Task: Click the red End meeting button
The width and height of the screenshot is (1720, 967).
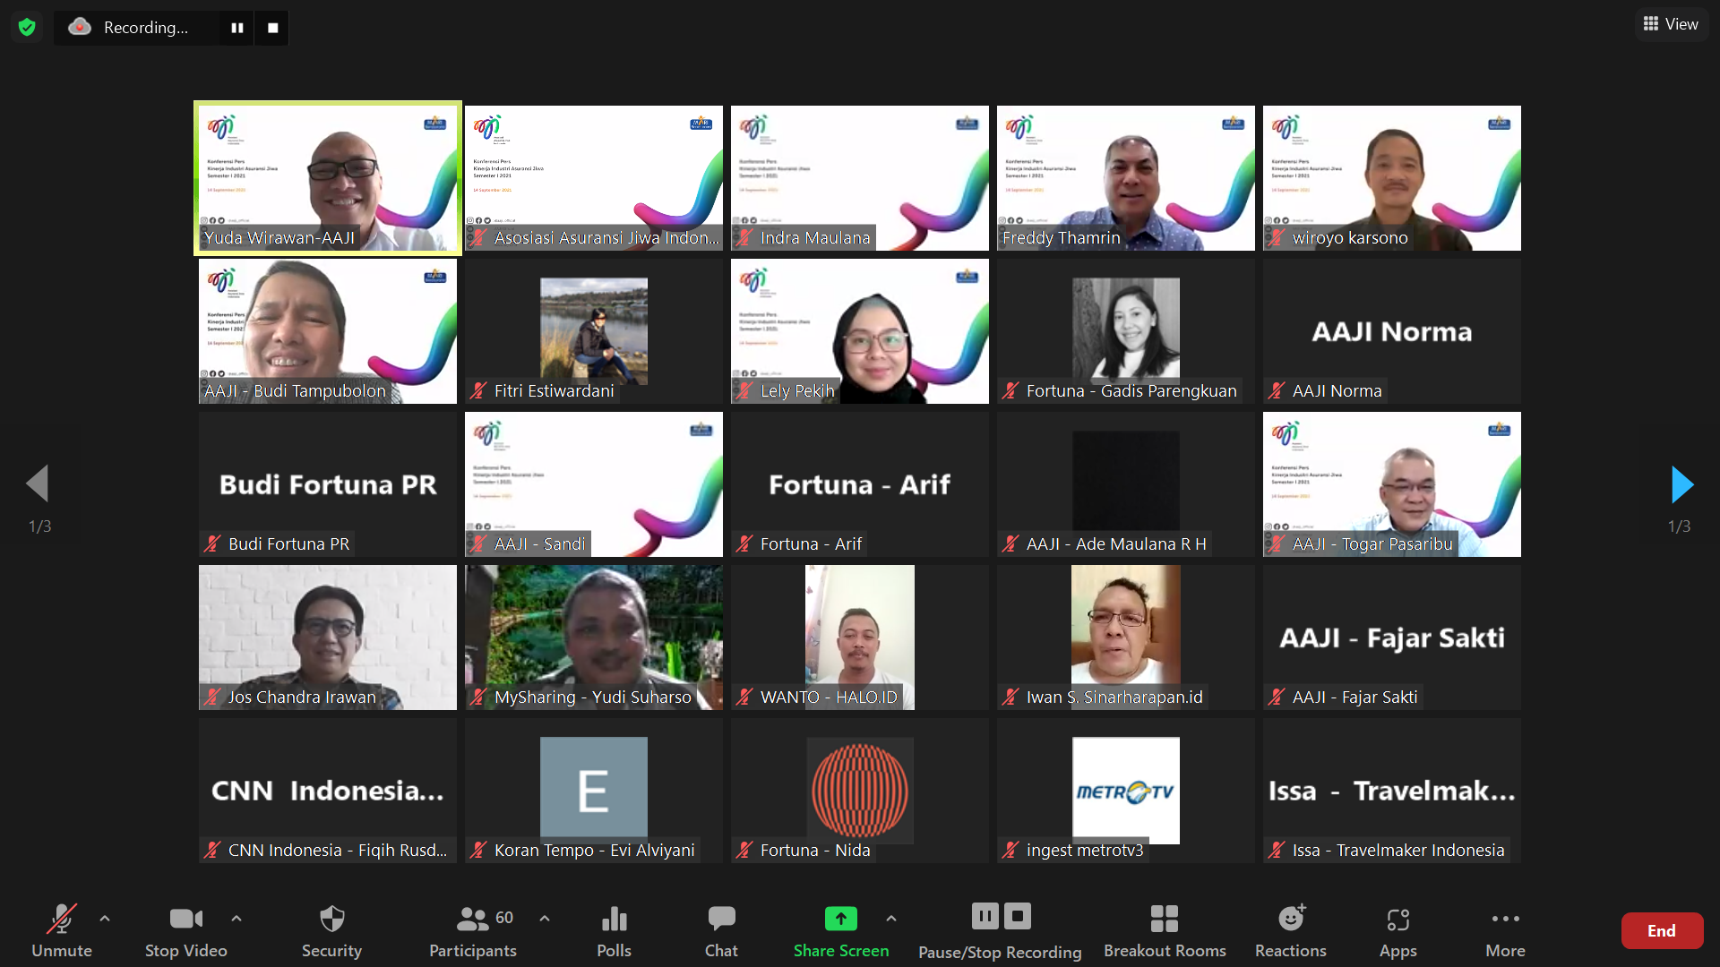Action: [1662, 931]
